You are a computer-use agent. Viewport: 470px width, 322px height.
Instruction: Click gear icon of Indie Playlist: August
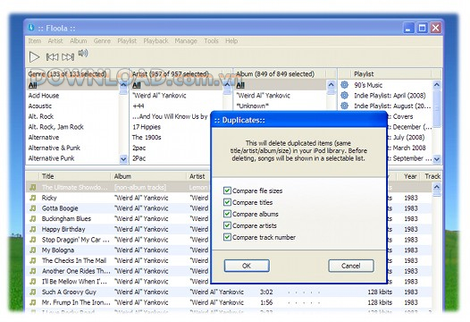pyautogui.click(x=344, y=106)
